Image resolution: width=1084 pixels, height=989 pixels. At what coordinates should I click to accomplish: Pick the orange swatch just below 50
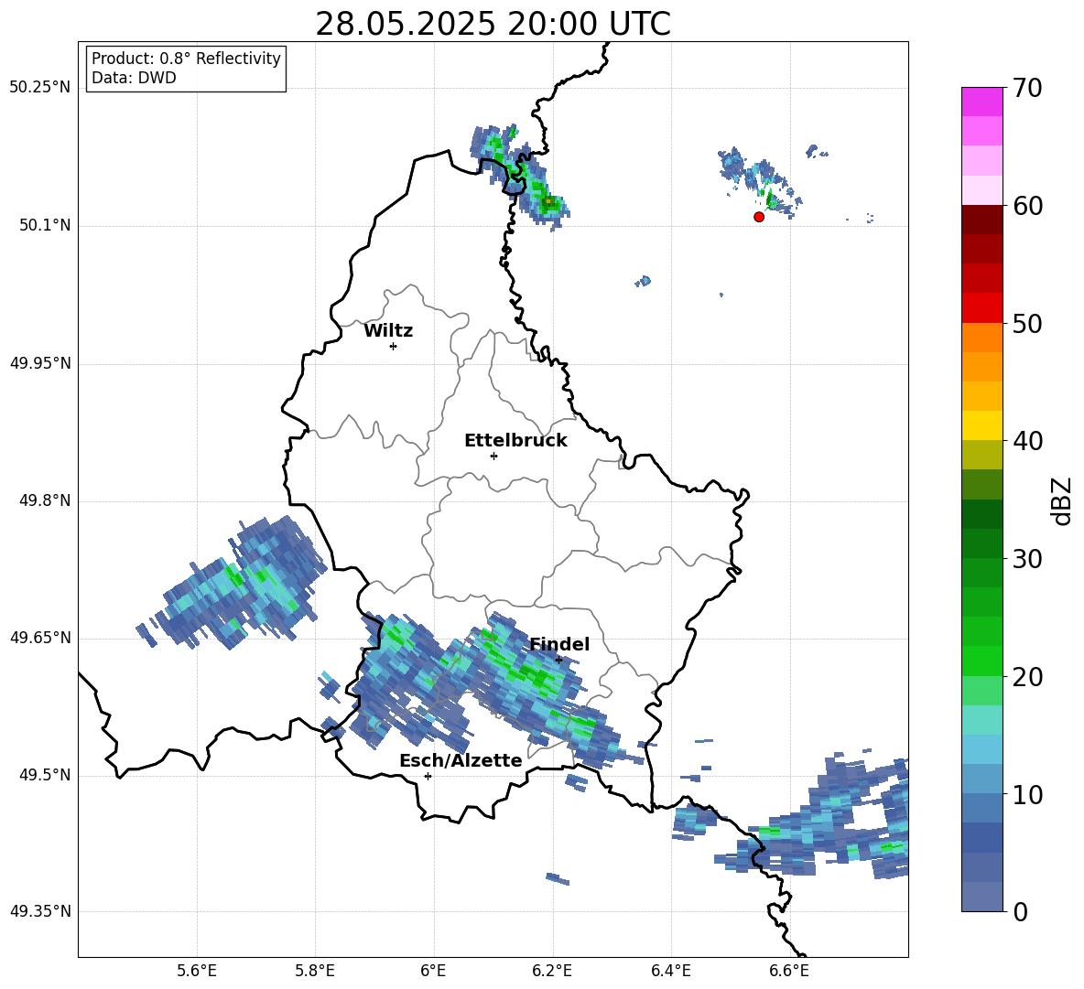click(981, 338)
